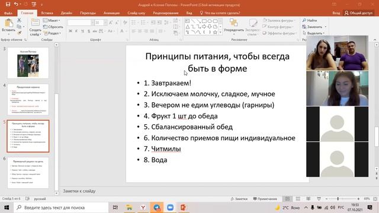Center align the text

point(140,31)
